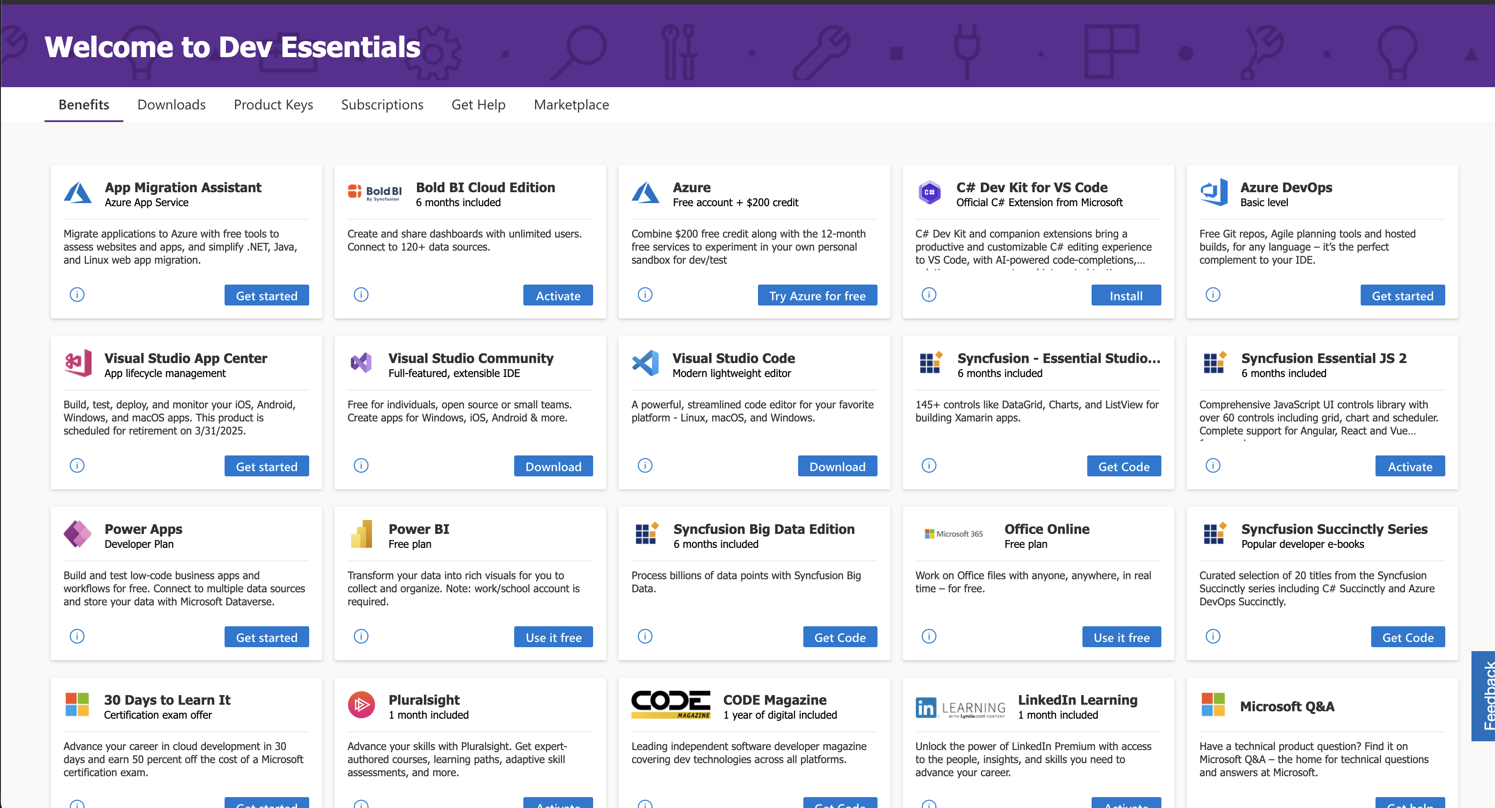Show info for the Azure free account card
This screenshot has width=1495, height=808.
tap(645, 295)
